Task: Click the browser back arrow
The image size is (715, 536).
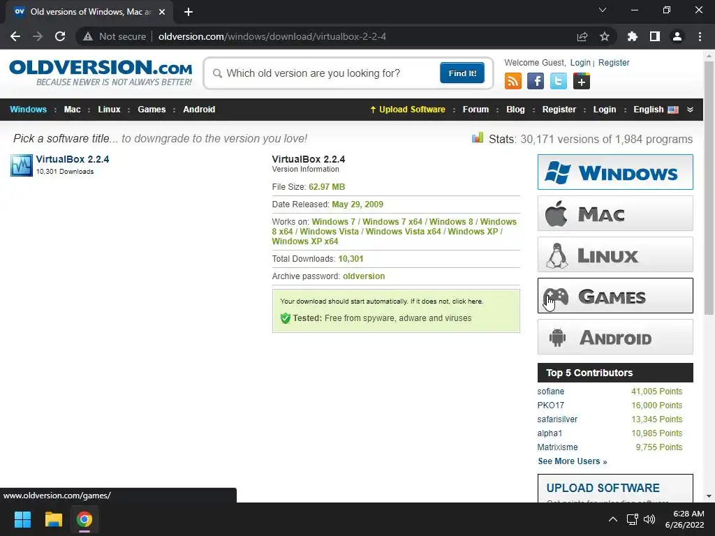Action: pos(15,36)
